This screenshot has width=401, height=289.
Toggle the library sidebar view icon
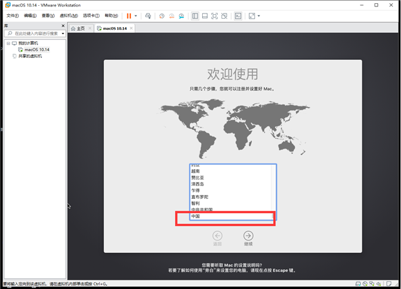click(x=195, y=16)
